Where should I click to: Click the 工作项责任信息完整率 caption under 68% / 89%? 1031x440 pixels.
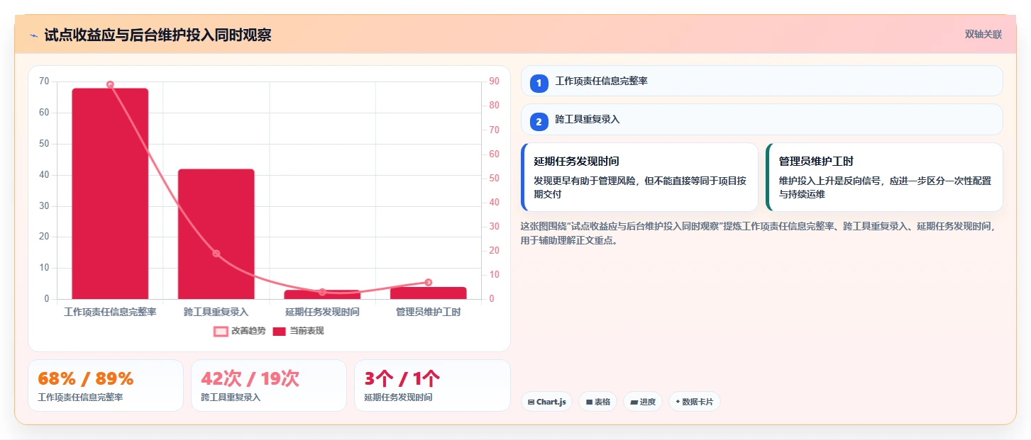pyautogui.click(x=80, y=397)
